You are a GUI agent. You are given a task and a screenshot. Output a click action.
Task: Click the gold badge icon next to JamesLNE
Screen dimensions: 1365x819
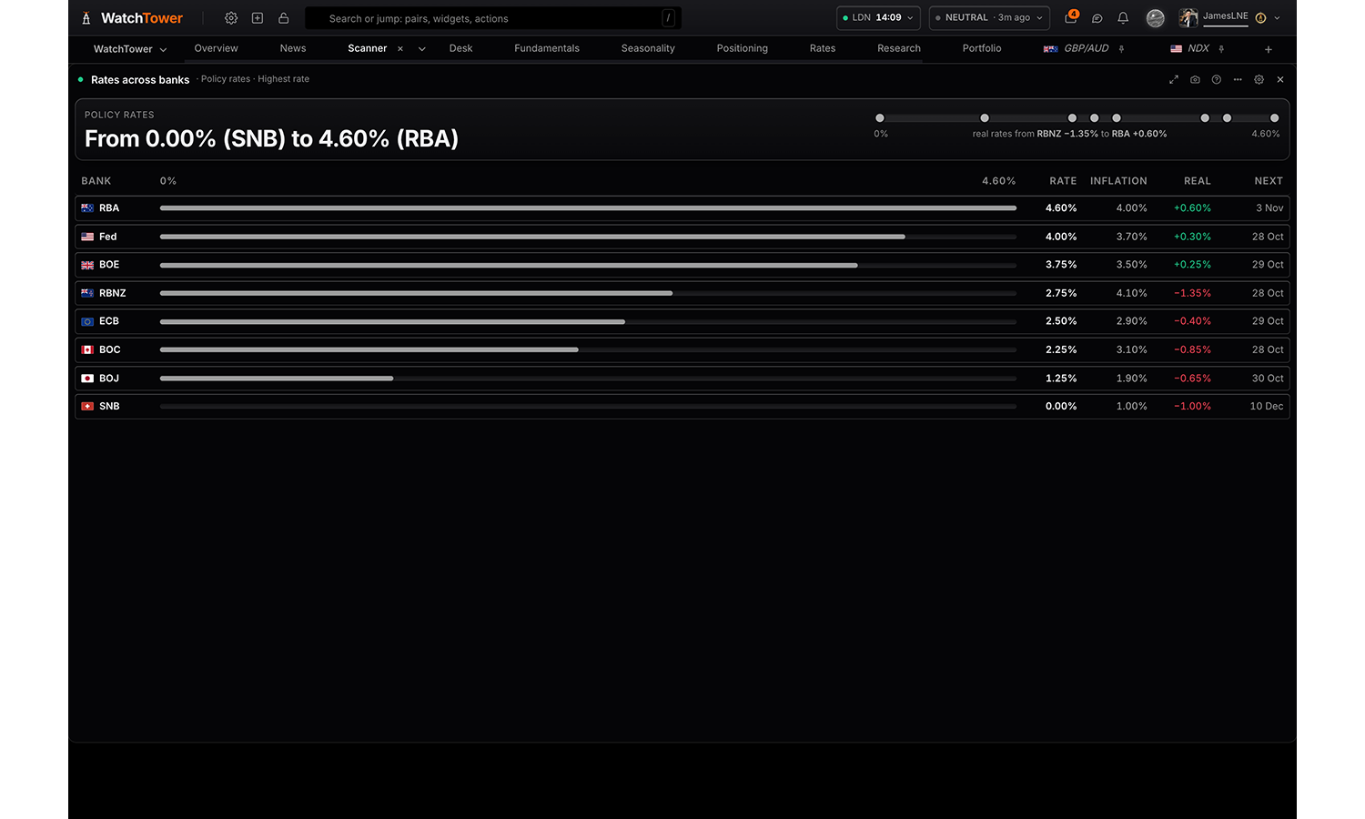click(1261, 18)
